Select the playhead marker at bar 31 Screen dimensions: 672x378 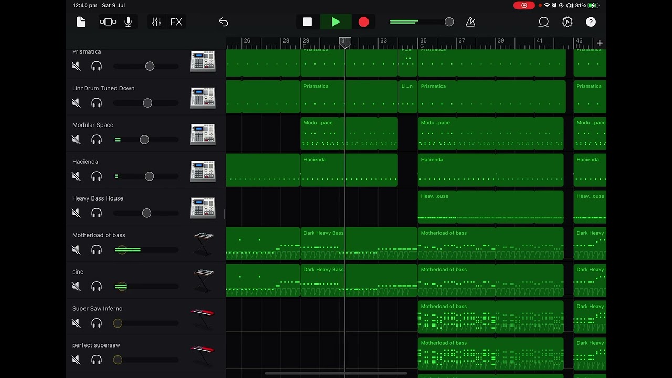point(344,43)
